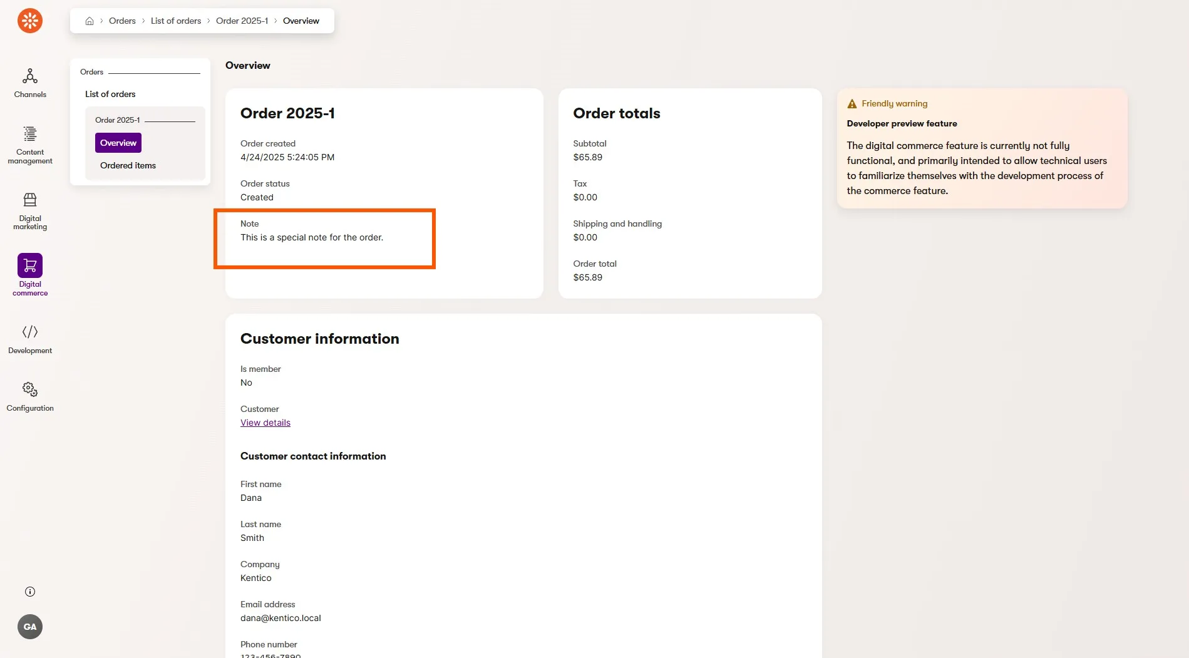Click the Kentico Xperience logo icon
1189x658 pixels.
click(30, 21)
